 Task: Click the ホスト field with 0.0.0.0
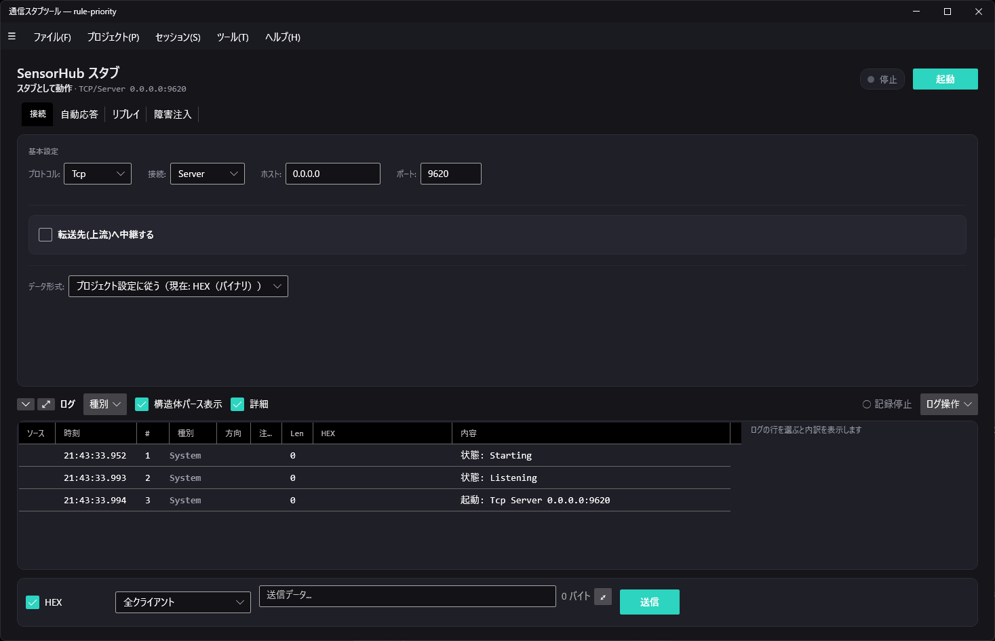click(333, 174)
